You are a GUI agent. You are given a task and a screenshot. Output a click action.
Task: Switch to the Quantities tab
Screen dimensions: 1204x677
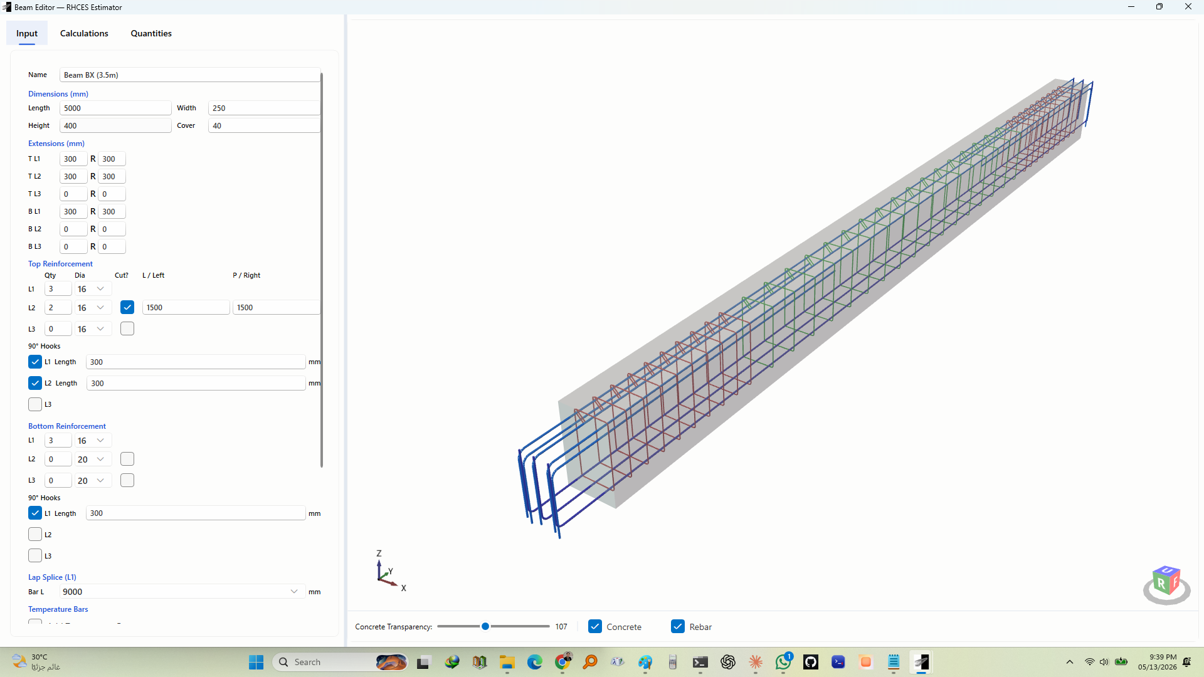click(151, 33)
